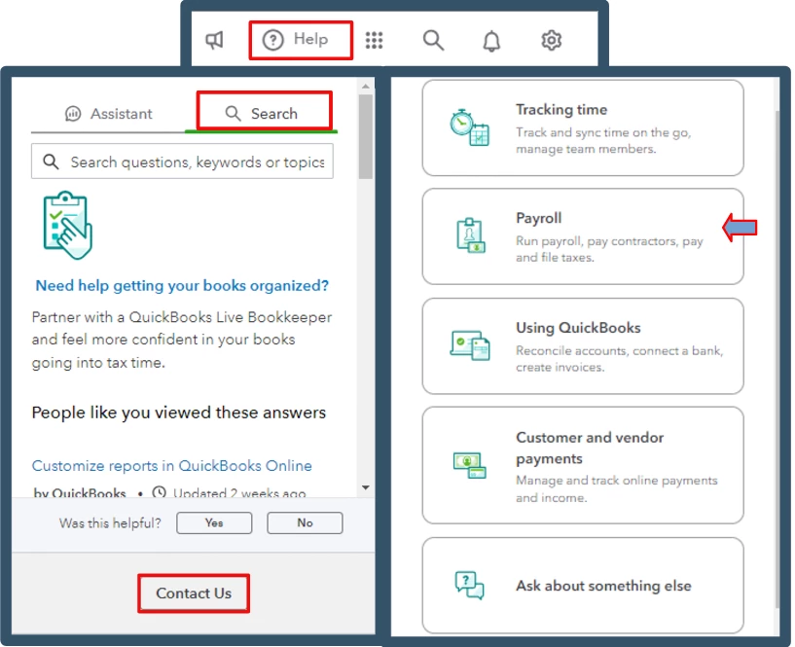795x647 pixels.
Task: Select the Payroll topic card
Action: 583,236
